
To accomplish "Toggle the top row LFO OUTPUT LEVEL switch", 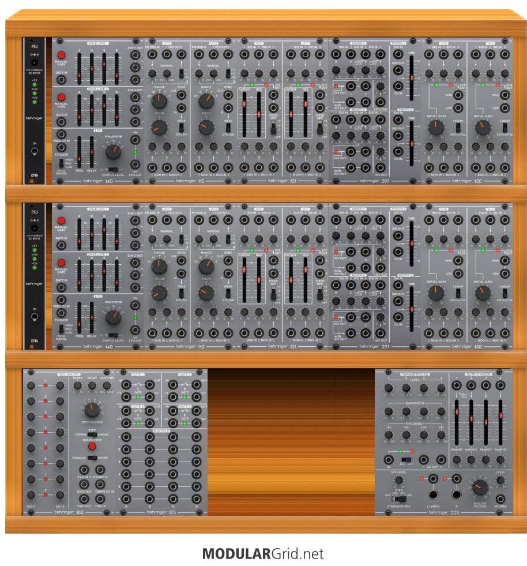I will click(113, 169).
